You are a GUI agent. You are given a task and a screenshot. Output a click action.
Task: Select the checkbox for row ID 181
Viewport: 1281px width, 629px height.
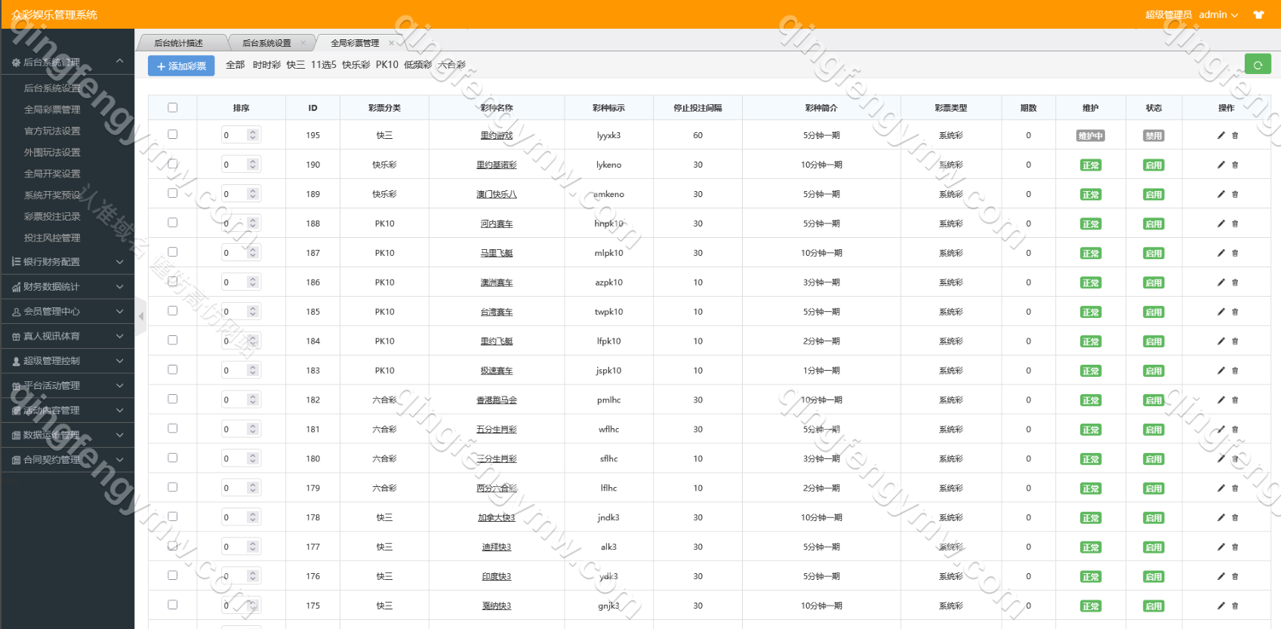pos(173,428)
